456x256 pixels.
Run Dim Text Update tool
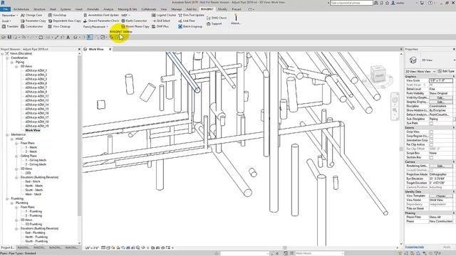tap(191, 15)
